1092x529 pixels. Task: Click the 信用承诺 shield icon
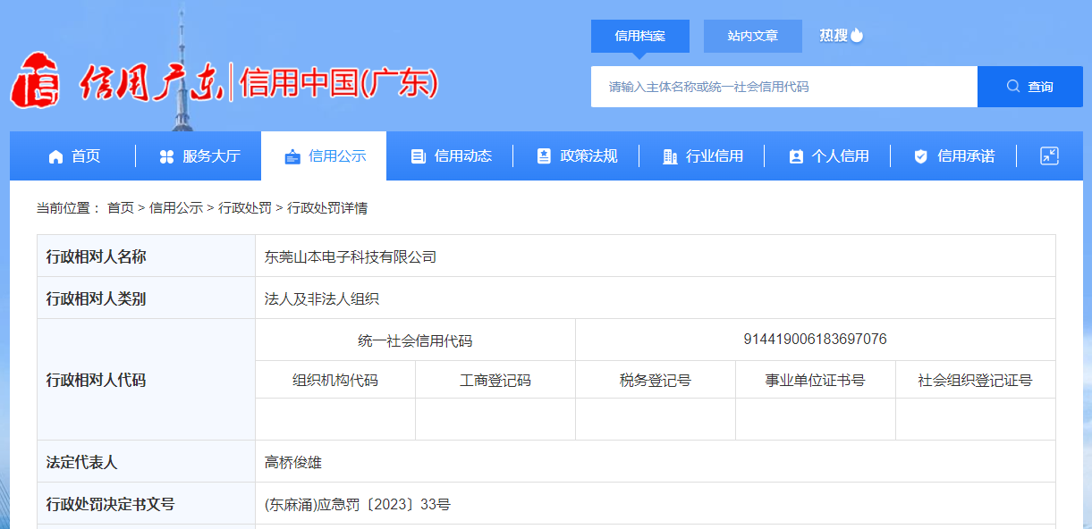[921, 156]
